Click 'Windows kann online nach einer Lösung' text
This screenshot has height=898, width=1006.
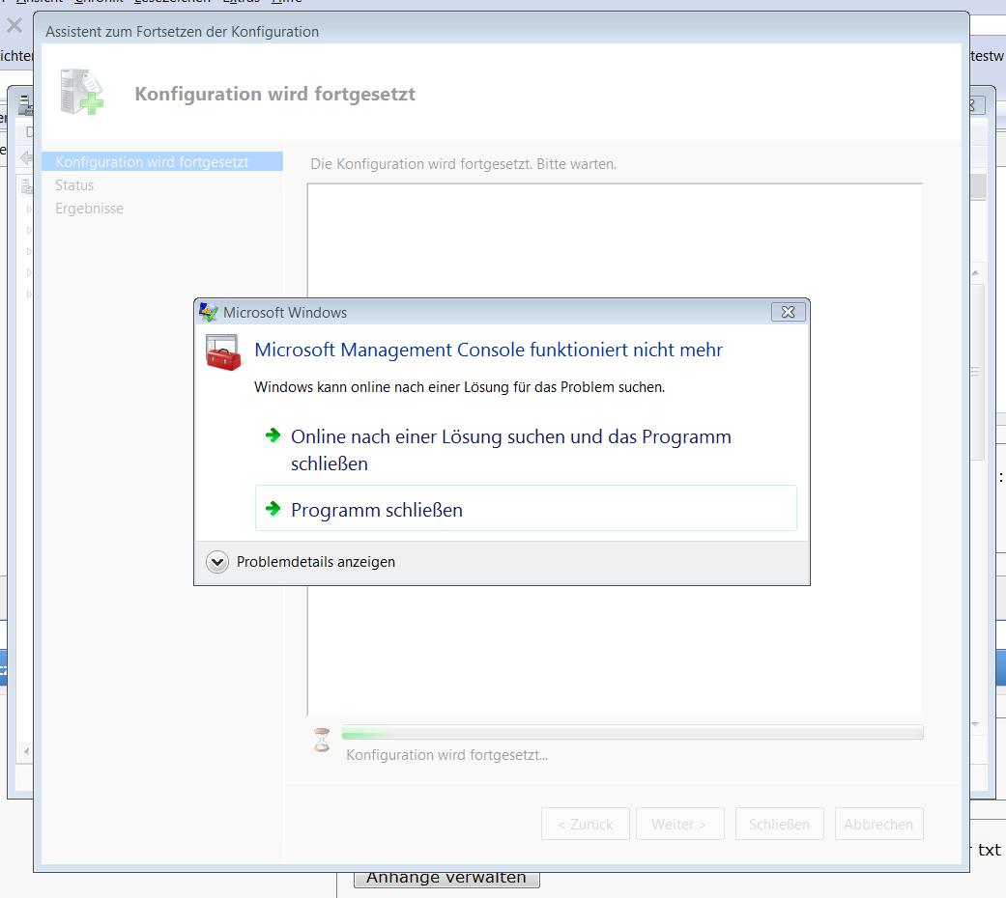click(x=459, y=387)
